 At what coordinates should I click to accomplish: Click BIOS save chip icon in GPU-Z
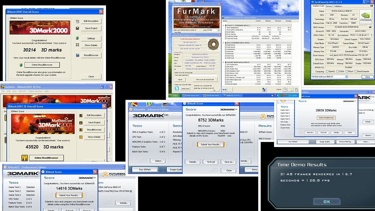click(370, 27)
